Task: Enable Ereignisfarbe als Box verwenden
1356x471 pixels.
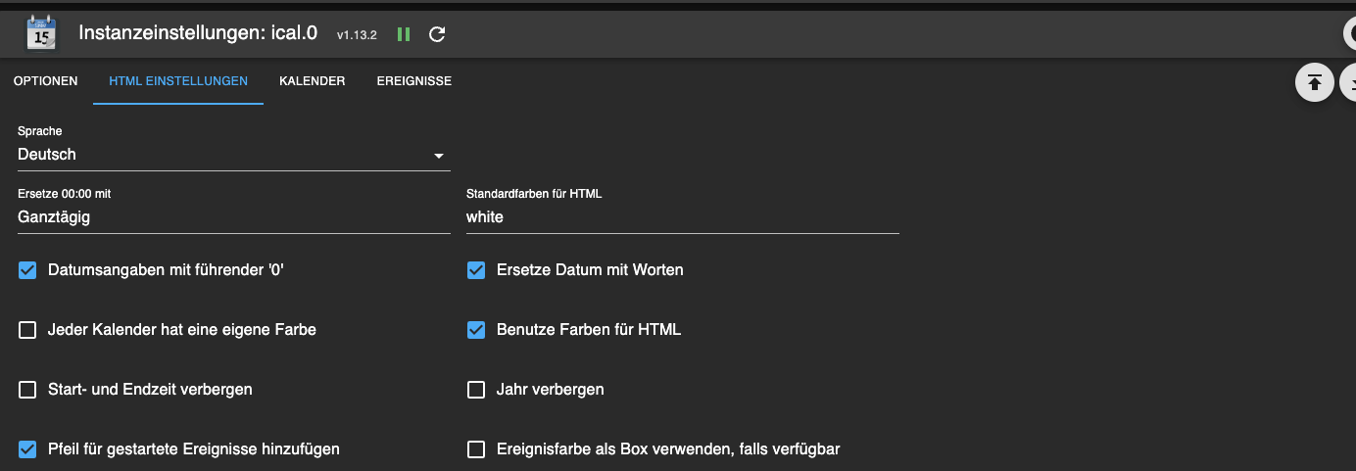Action: click(476, 449)
